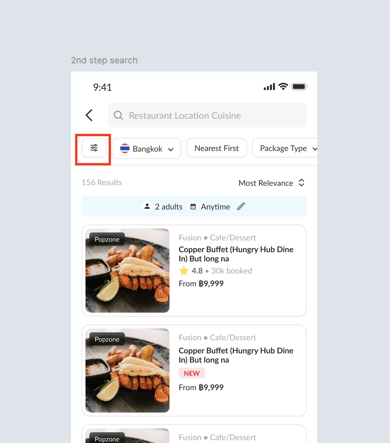Tap the pencil edit icon
This screenshot has width=390, height=443.
click(x=241, y=206)
